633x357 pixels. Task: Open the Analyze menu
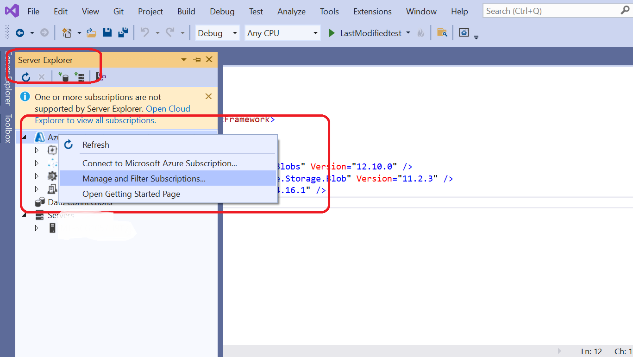point(291,11)
